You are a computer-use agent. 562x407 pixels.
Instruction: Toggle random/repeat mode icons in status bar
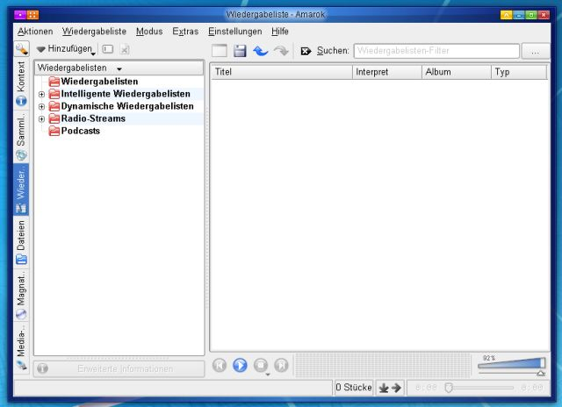(390, 388)
